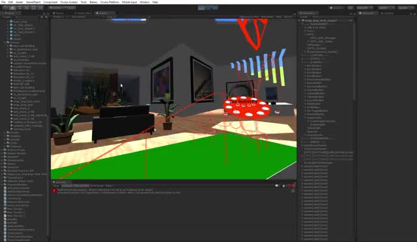Toggle warning messages filter in Console
This screenshot has width=417, height=242.
284,185
